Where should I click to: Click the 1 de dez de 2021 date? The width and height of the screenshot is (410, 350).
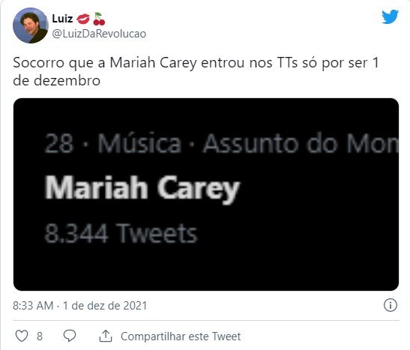105,305
